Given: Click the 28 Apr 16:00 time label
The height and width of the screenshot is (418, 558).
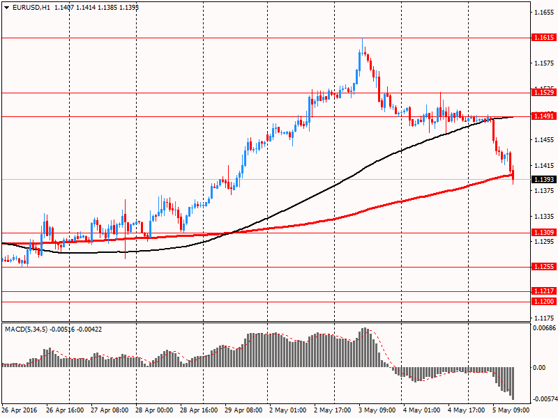Looking at the screenshot, I should pyautogui.click(x=199, y=410).
